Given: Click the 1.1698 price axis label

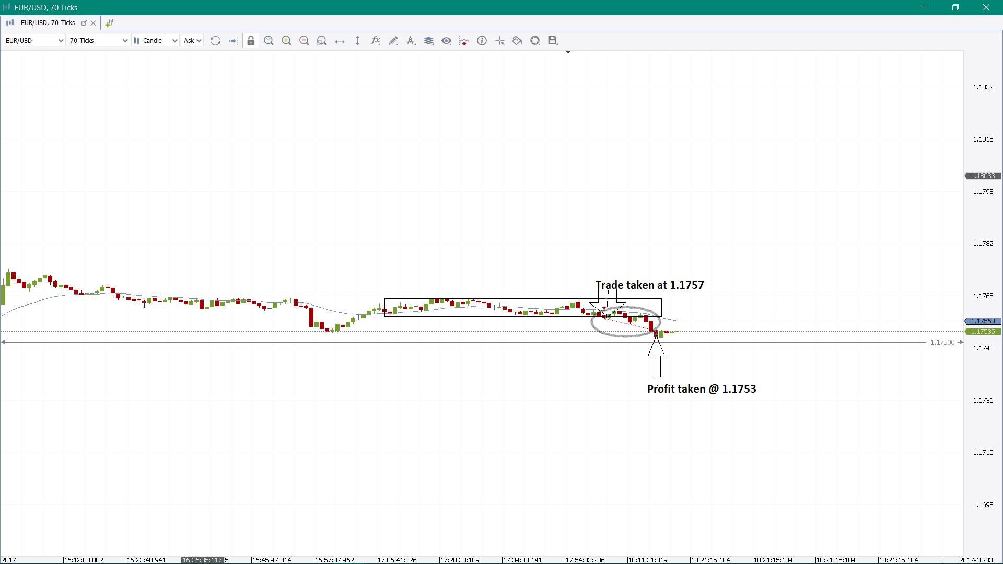Looking at the screenshot, I should tap(983, 505).
